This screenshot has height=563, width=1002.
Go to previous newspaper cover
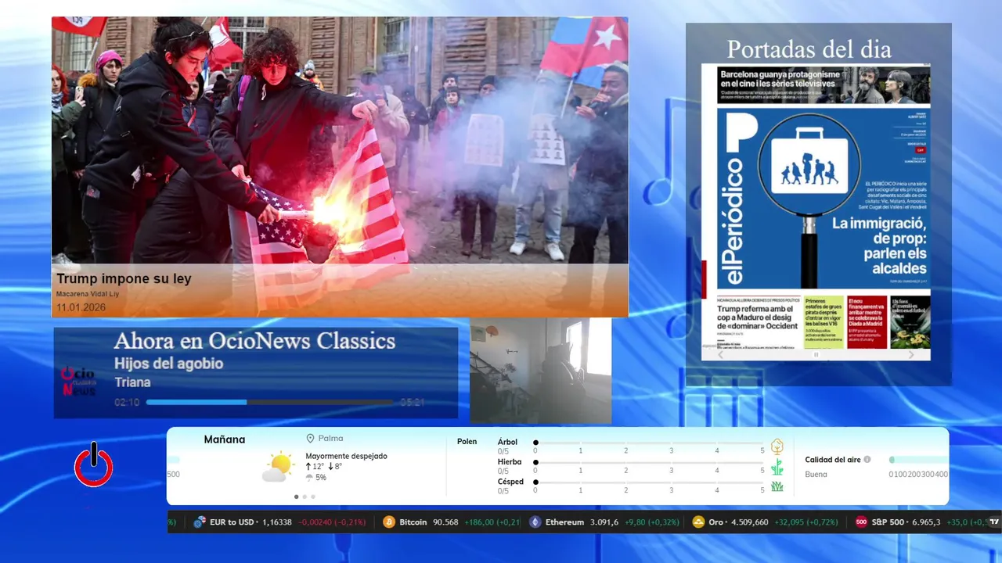tap(721, 355)
